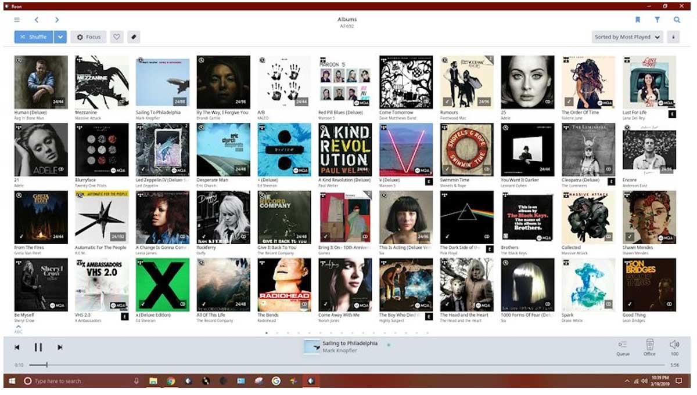The height and width of the screenshot is (395, 697).
Task: Click the now playing album thumbnail
Action: point(312,346)
